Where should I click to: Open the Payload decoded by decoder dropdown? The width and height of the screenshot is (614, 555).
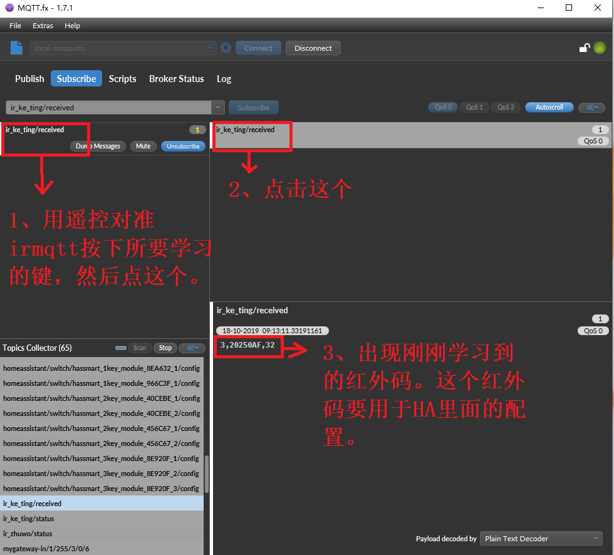pyautogui.click(x=541, y=539)
